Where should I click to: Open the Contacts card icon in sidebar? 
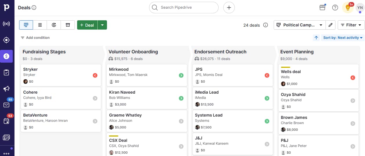point(6,137)
